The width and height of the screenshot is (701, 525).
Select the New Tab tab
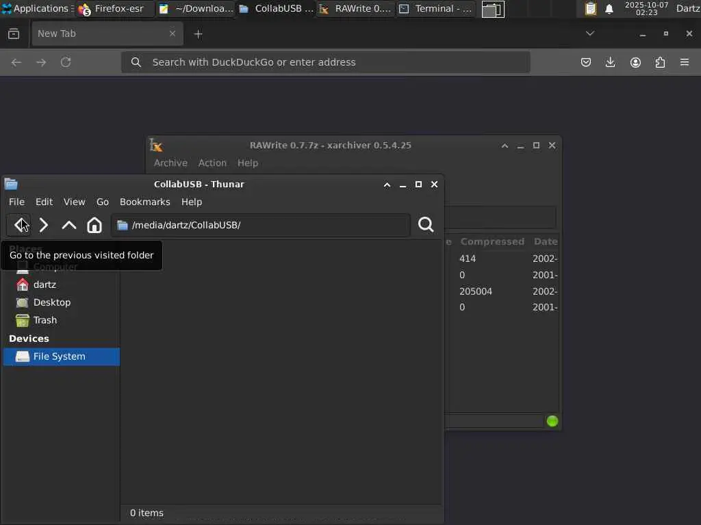click(x=107, y=33)
